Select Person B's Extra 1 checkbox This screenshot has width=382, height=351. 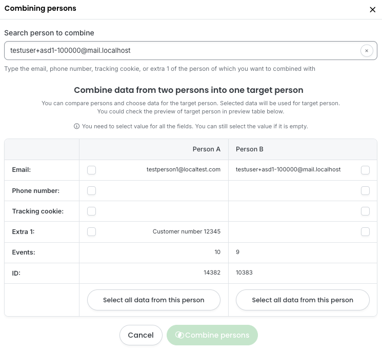[x=365, y=231]
